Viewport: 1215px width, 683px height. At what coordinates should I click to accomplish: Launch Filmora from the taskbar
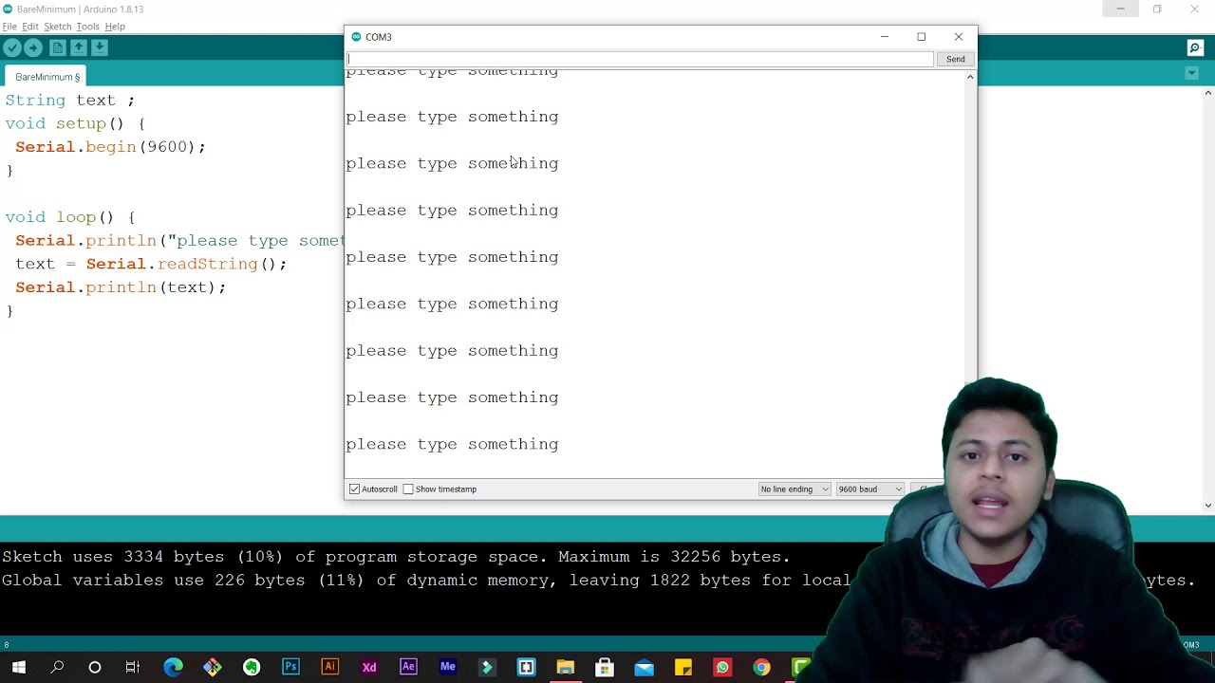[x=487, y=668]
